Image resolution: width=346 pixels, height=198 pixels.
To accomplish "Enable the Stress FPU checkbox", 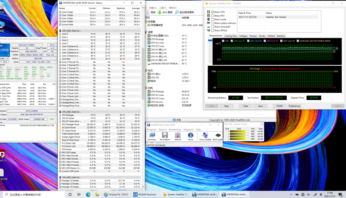I will tap(213, 16).
